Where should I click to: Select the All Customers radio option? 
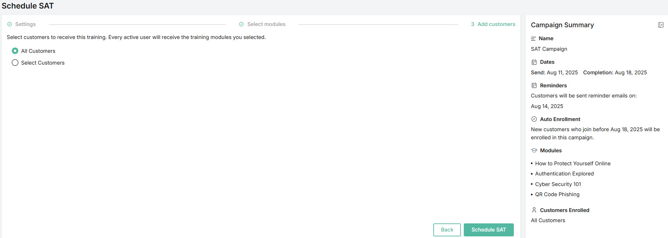(15, 51)
